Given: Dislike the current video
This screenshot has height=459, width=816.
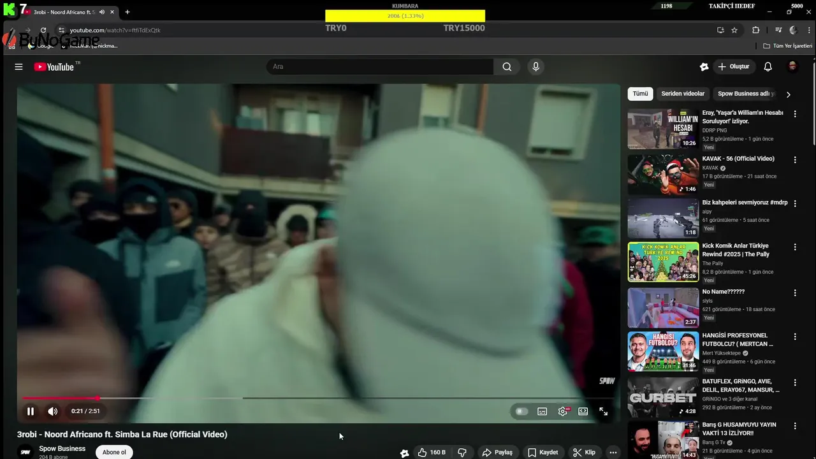Looking at the screenshot, I should 462,452.
